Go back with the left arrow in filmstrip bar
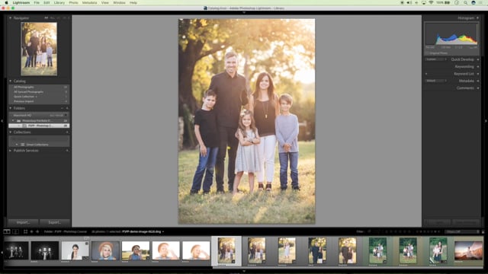Image resolution: width=488 pixels, height=274 pixels. pos(31,231)
